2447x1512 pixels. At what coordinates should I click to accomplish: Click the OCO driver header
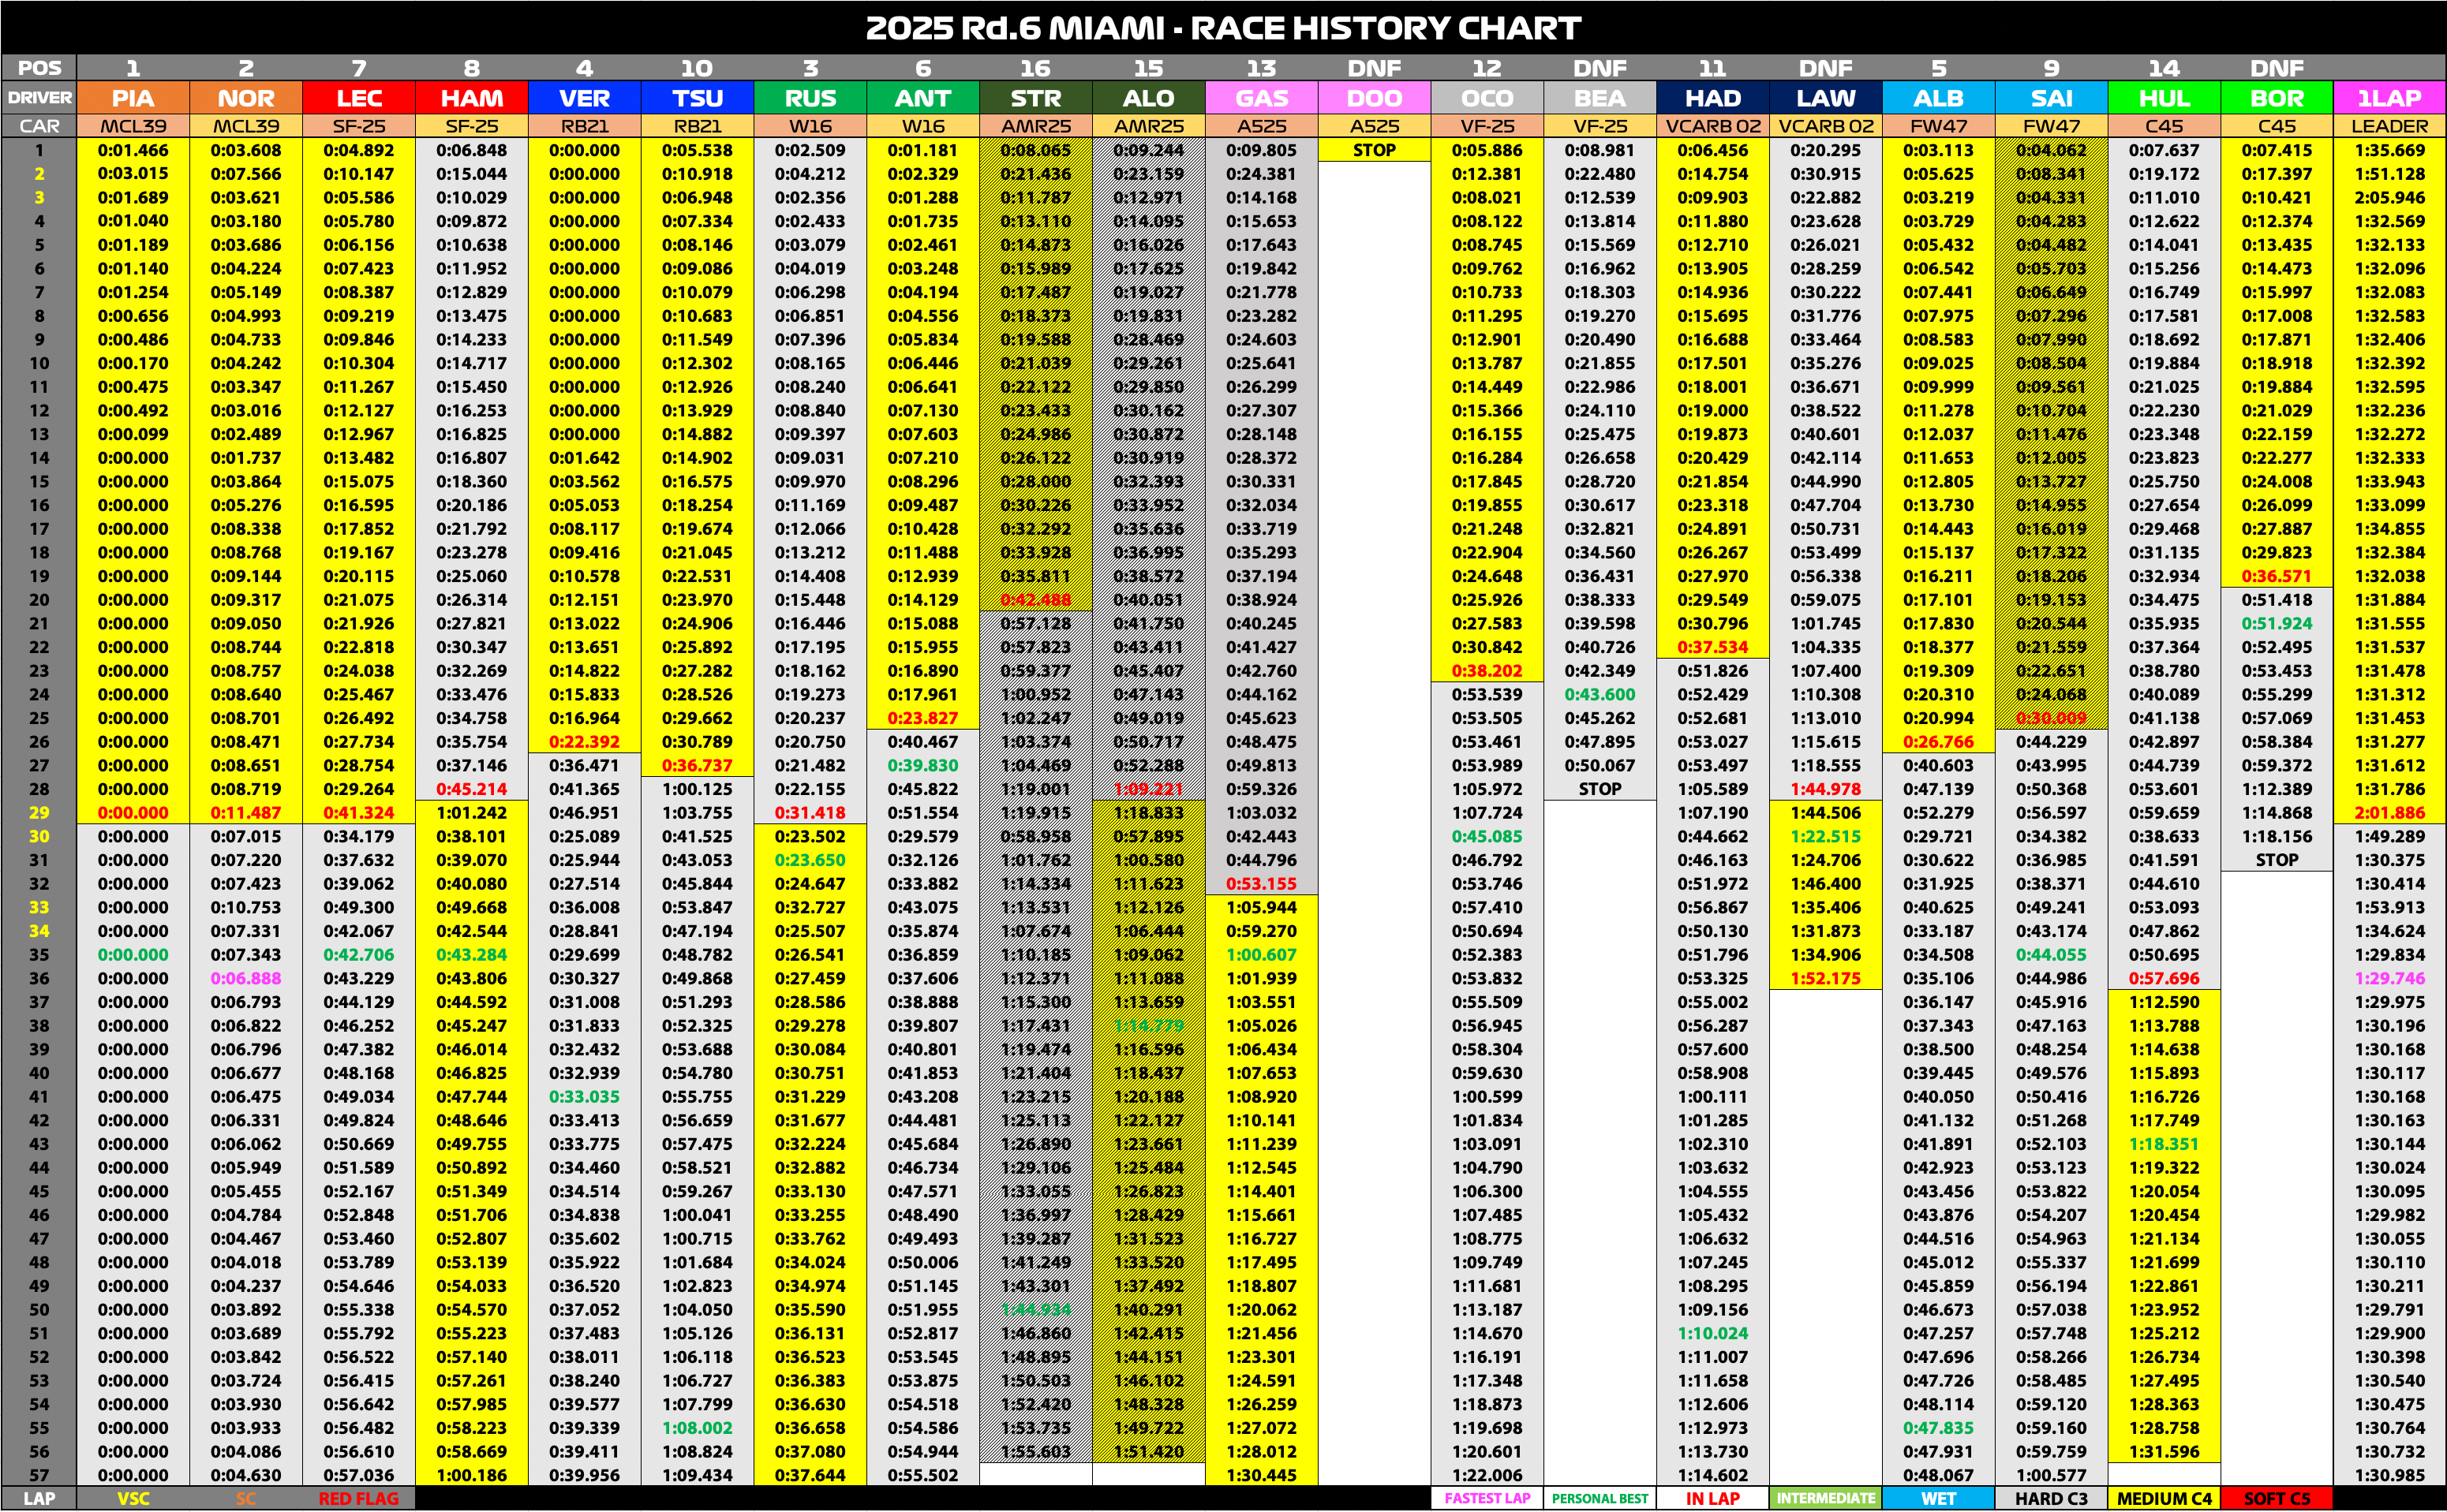[x=1487, y=98]
